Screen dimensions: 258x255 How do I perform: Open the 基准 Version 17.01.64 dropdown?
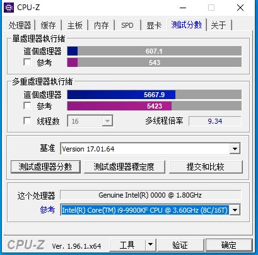click(x=235, y=149)
